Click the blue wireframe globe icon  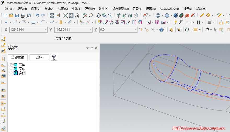point(158,15)
